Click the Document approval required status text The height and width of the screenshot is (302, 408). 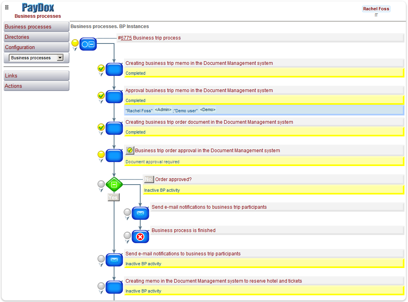tap(153, 162)
